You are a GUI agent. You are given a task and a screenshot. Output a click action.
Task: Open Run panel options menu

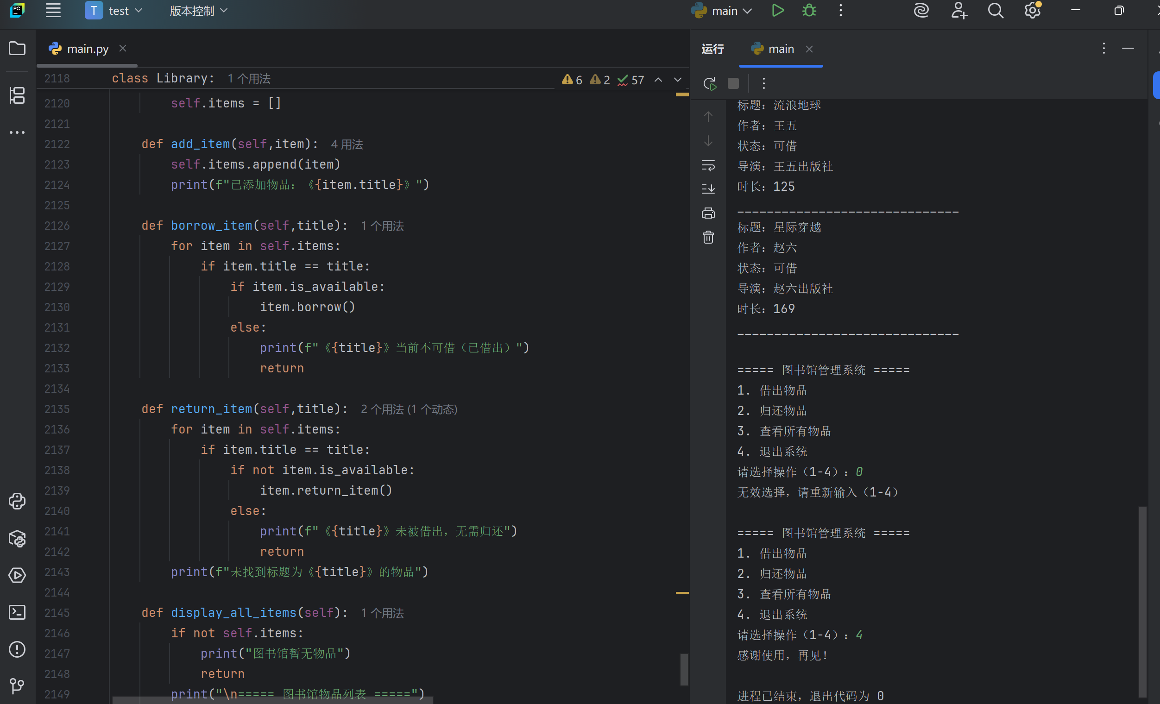pyautogui.click(x=1103, y=48)
